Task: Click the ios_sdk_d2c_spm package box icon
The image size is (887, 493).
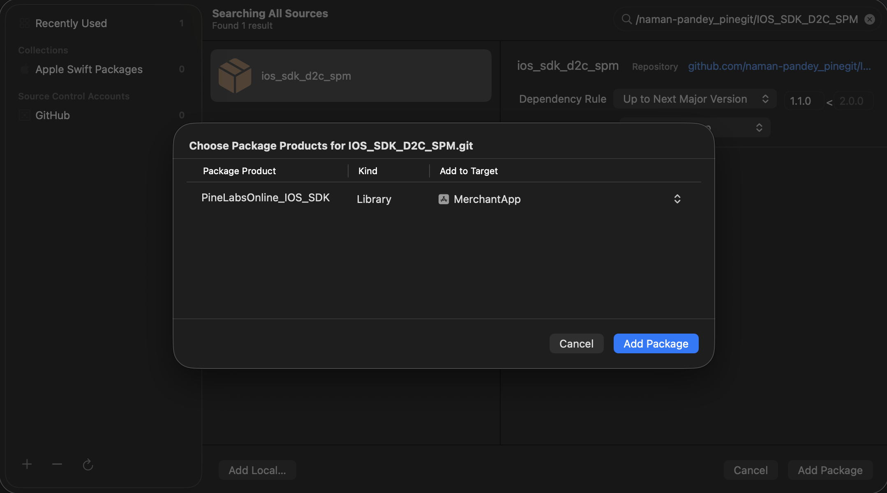Action: pos(235,76)
